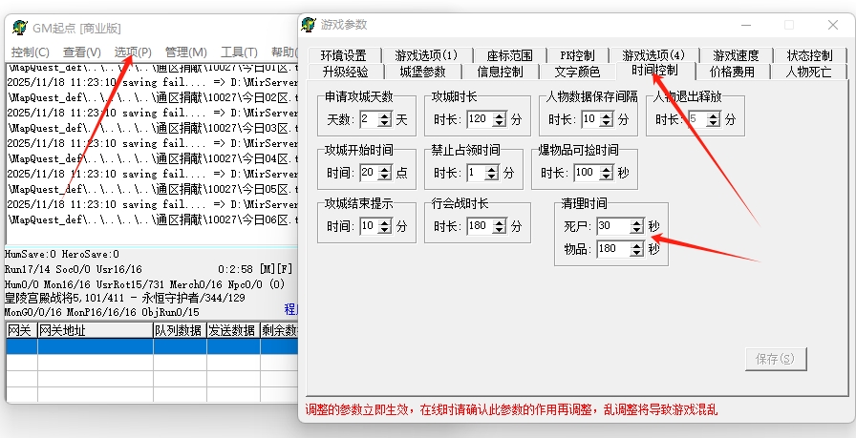Click the 队列数据 column header

180,330
